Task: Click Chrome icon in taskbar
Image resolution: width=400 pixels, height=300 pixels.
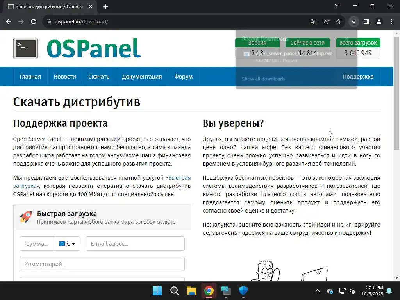Action: (209, 291)
